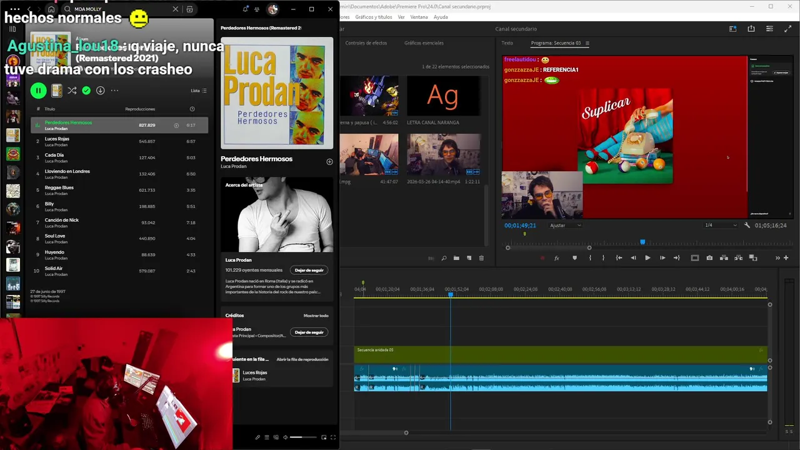Step forward one frame in Program Monitor
The image size is (800, 450).
point(662,257)
